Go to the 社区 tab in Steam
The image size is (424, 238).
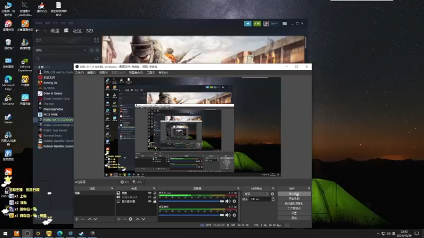point(77,31)
